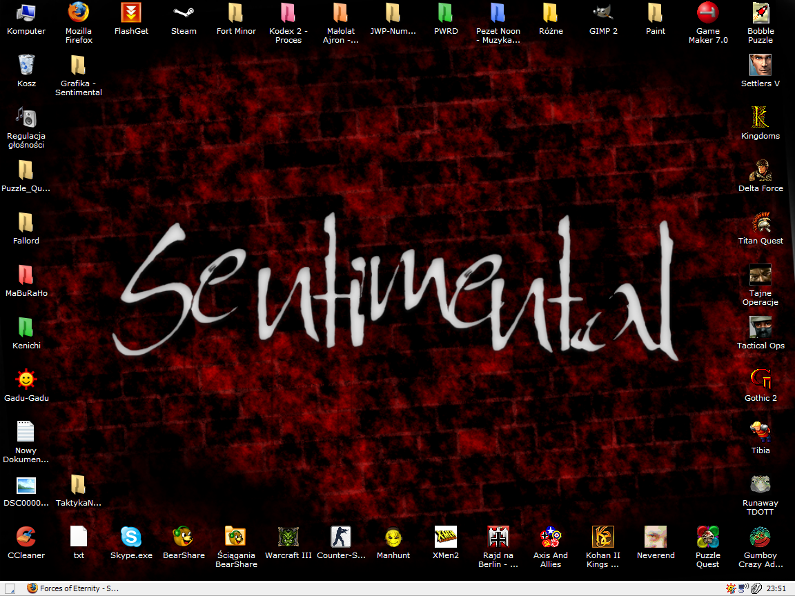Select the FlashGet desktop icon
The height and width of the screenshot is (596, 795).
[x=131, y=13]
